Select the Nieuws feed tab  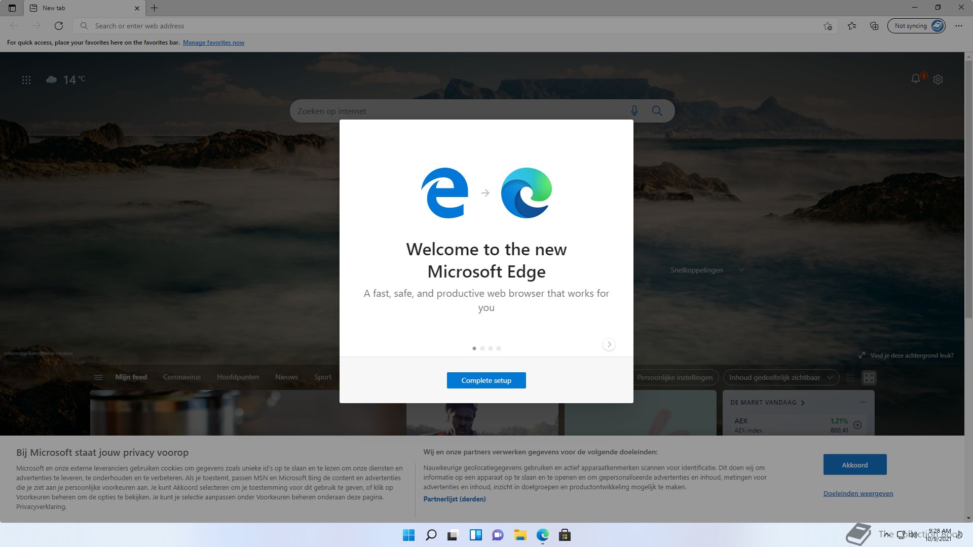(286, 377)
